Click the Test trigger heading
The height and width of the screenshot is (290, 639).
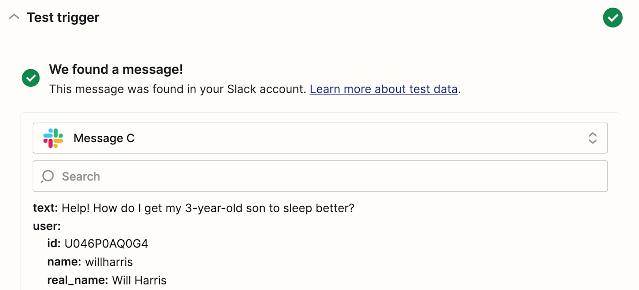[63, 17]
